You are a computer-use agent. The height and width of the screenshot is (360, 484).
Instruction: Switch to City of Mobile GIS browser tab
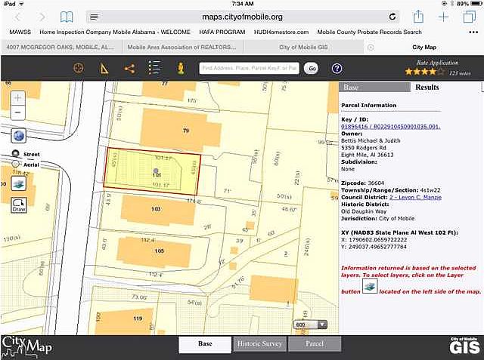pos(303,47)
